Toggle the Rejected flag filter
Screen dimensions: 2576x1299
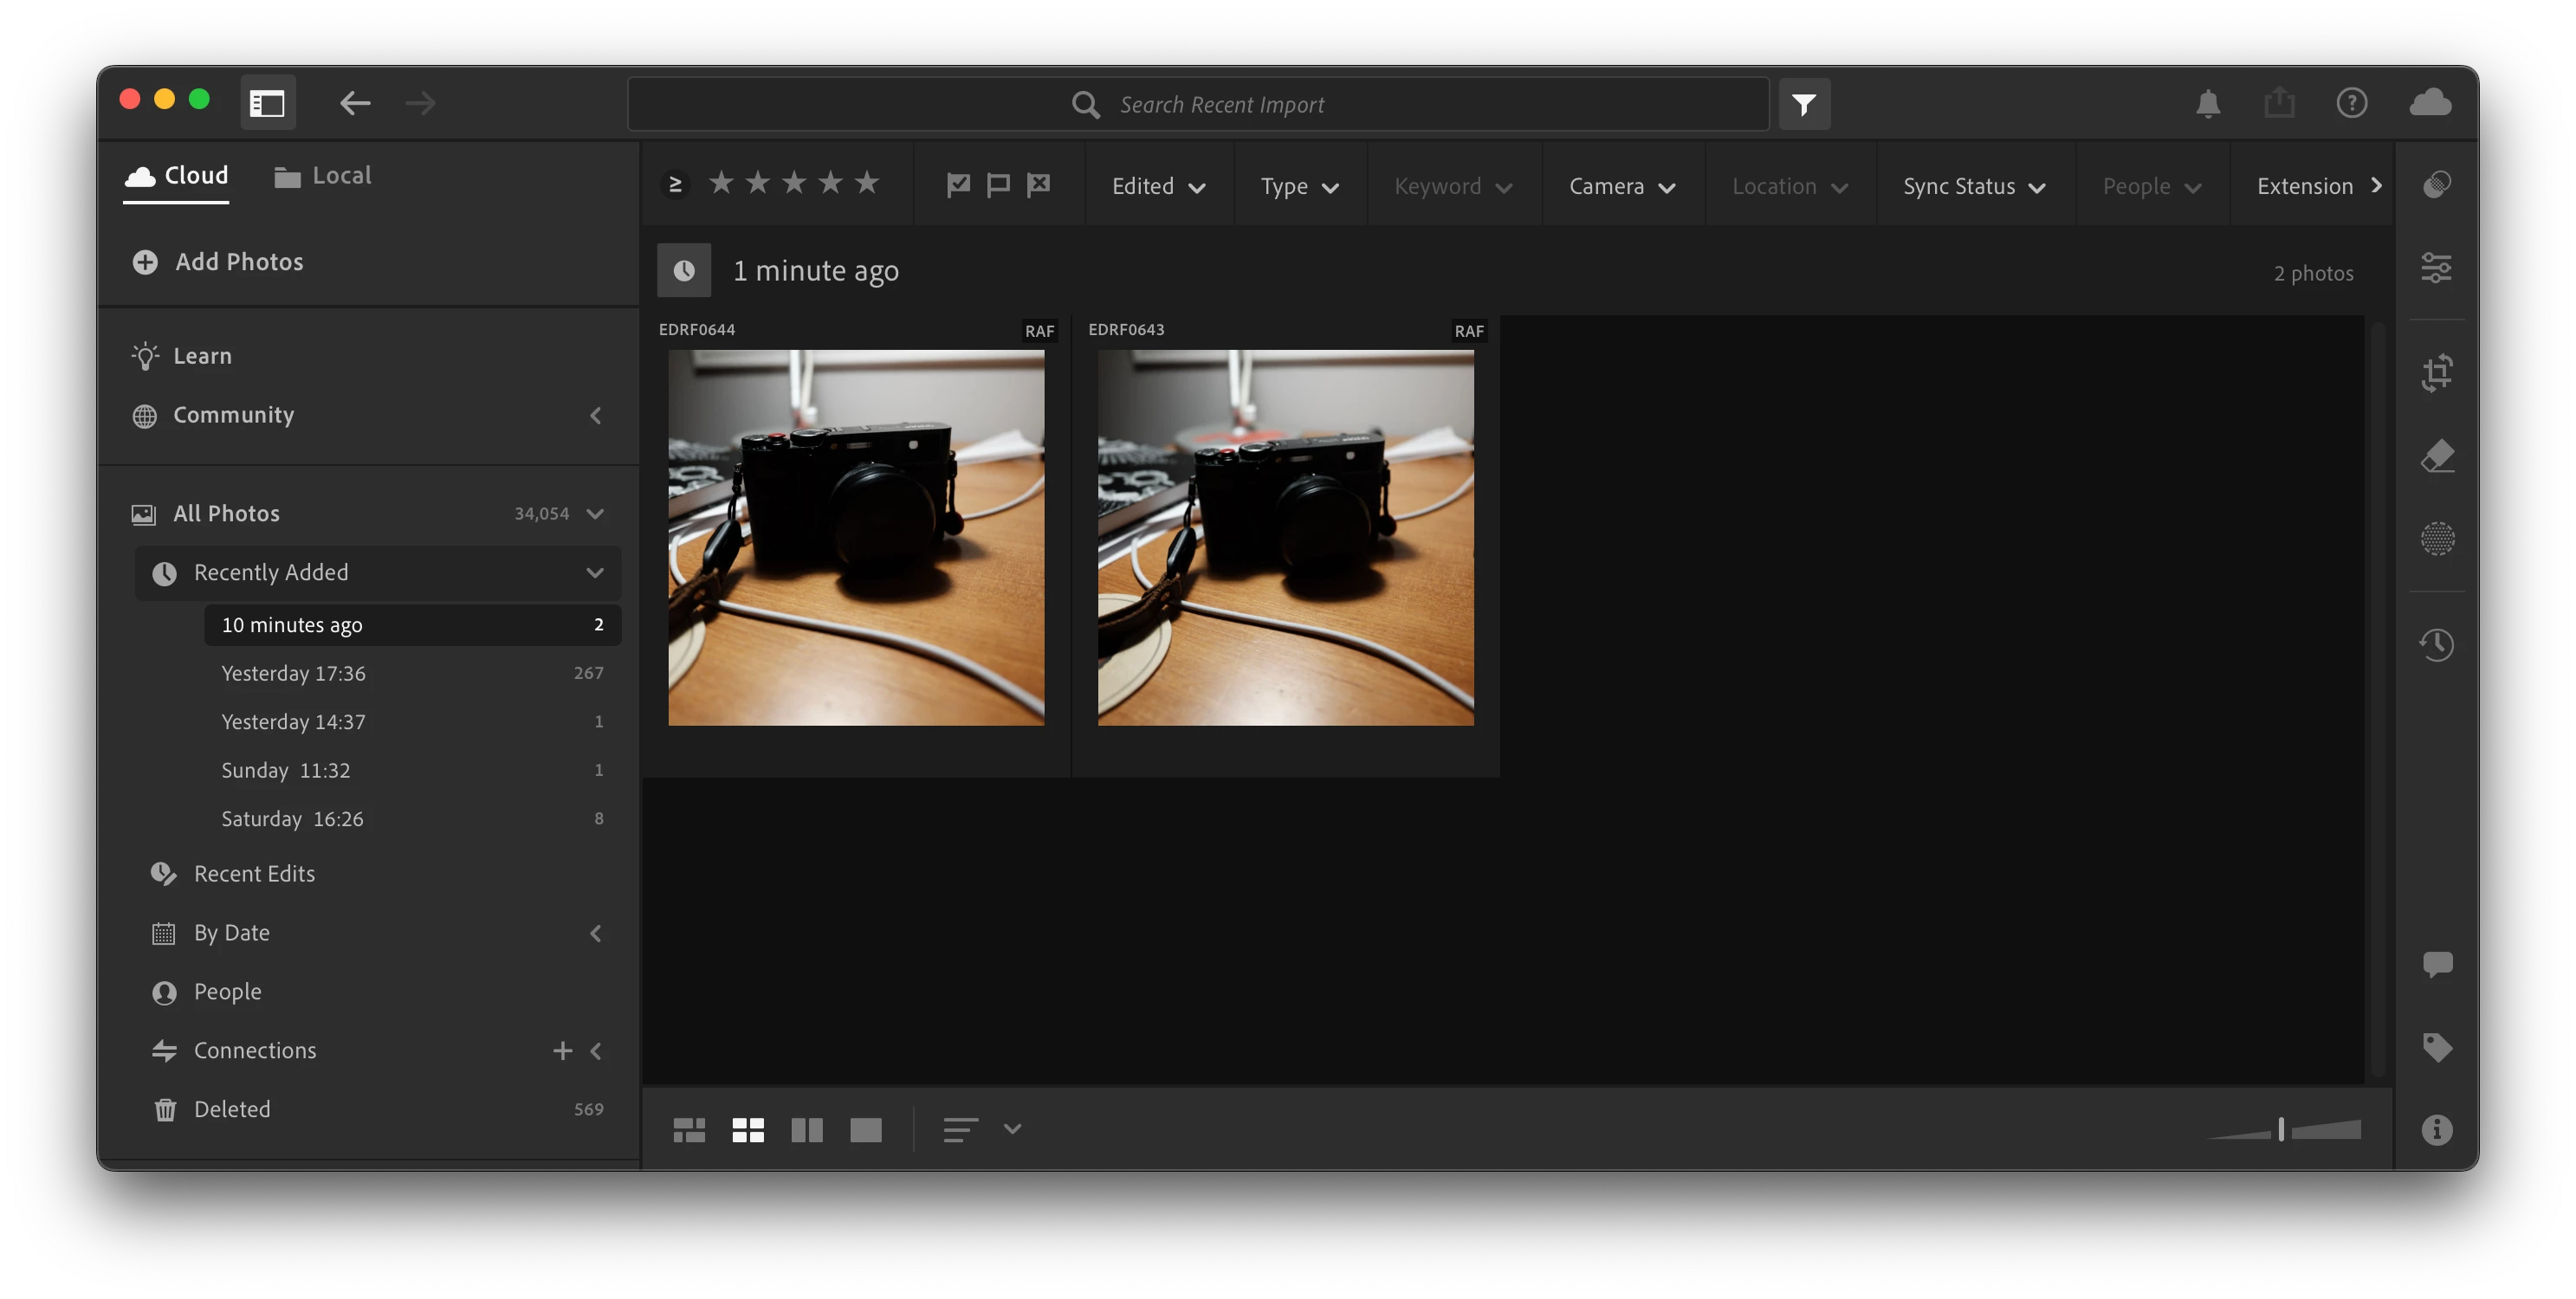click(x=1039, y=185)
